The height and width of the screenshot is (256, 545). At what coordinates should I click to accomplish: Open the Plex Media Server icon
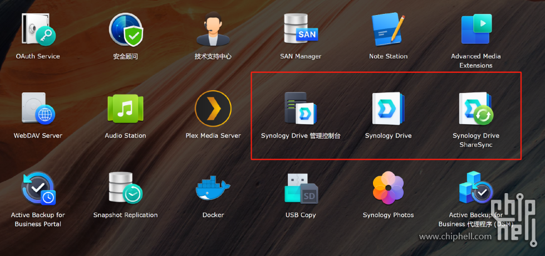click(x=213, y=109)
